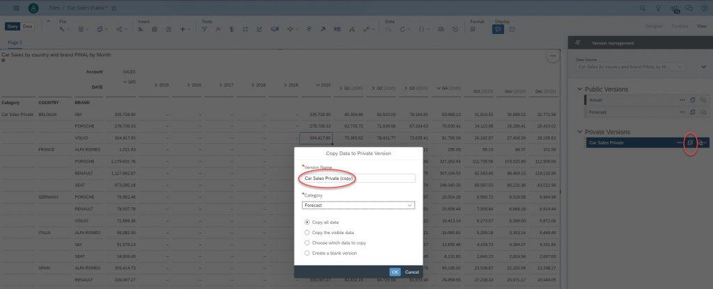The height and width of the screenshot is (289, 713).
Task: Collapse the Q4 (2020) column
Action: (438, 88)
